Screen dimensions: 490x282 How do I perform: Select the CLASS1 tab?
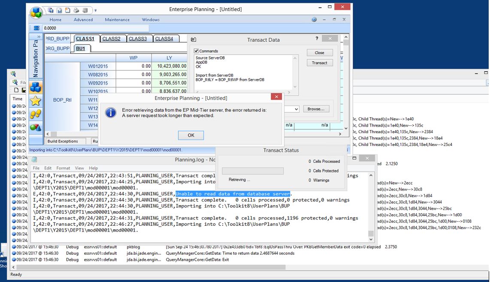pyautogui.click(x=85, y=39)
